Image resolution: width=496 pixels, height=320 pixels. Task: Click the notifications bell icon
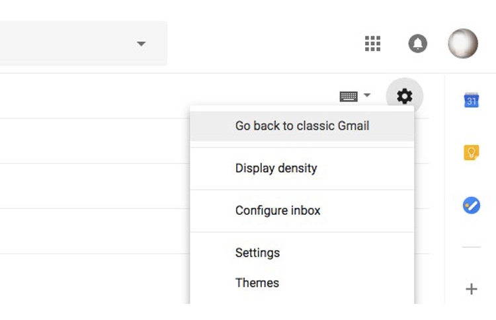[417, 44]
